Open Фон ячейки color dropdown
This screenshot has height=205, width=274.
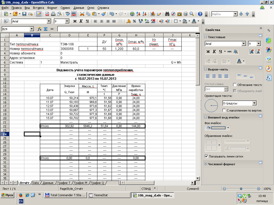[228, 128]
